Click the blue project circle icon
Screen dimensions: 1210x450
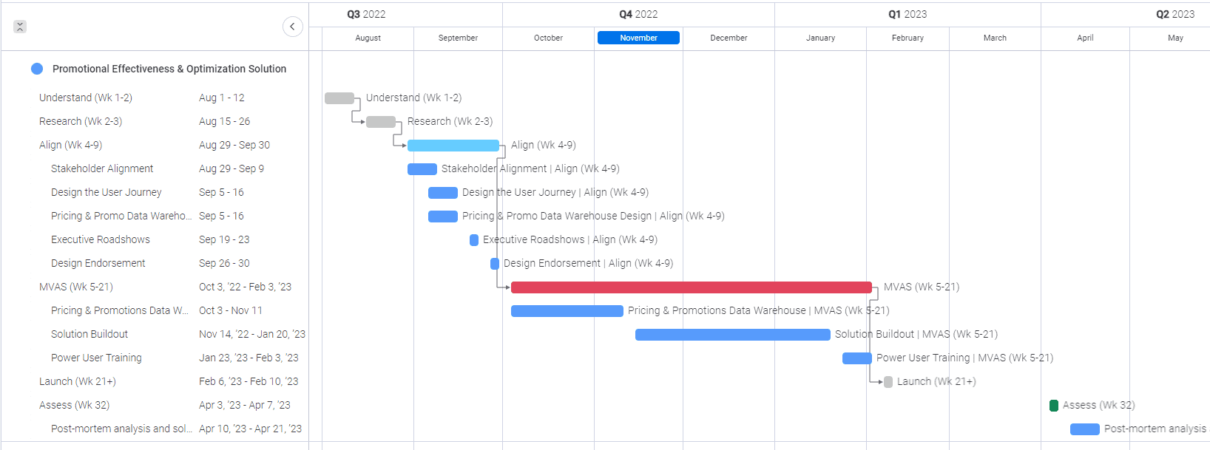click(37, 69)
